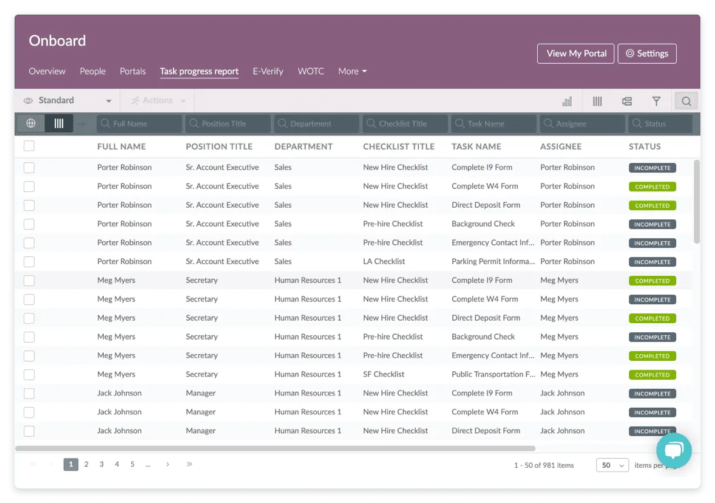Open the Settings button
The height and width of the screenshot is (503, 715).
[647, 53]
